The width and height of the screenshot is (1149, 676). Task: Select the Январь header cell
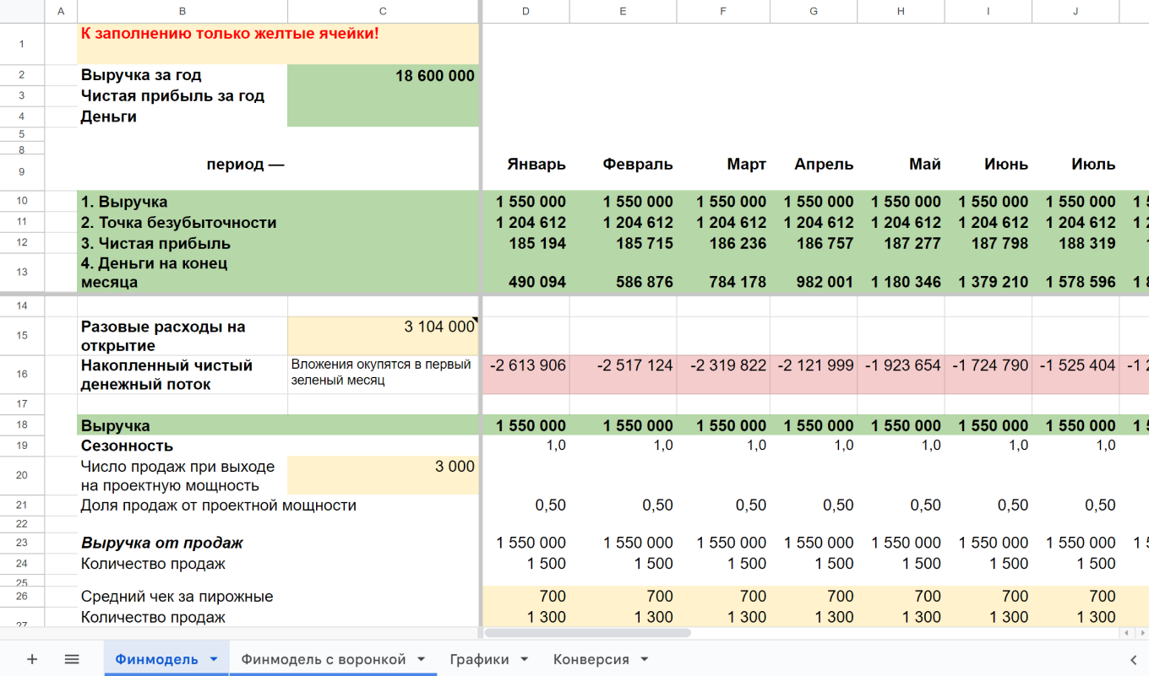click(525, 165)
